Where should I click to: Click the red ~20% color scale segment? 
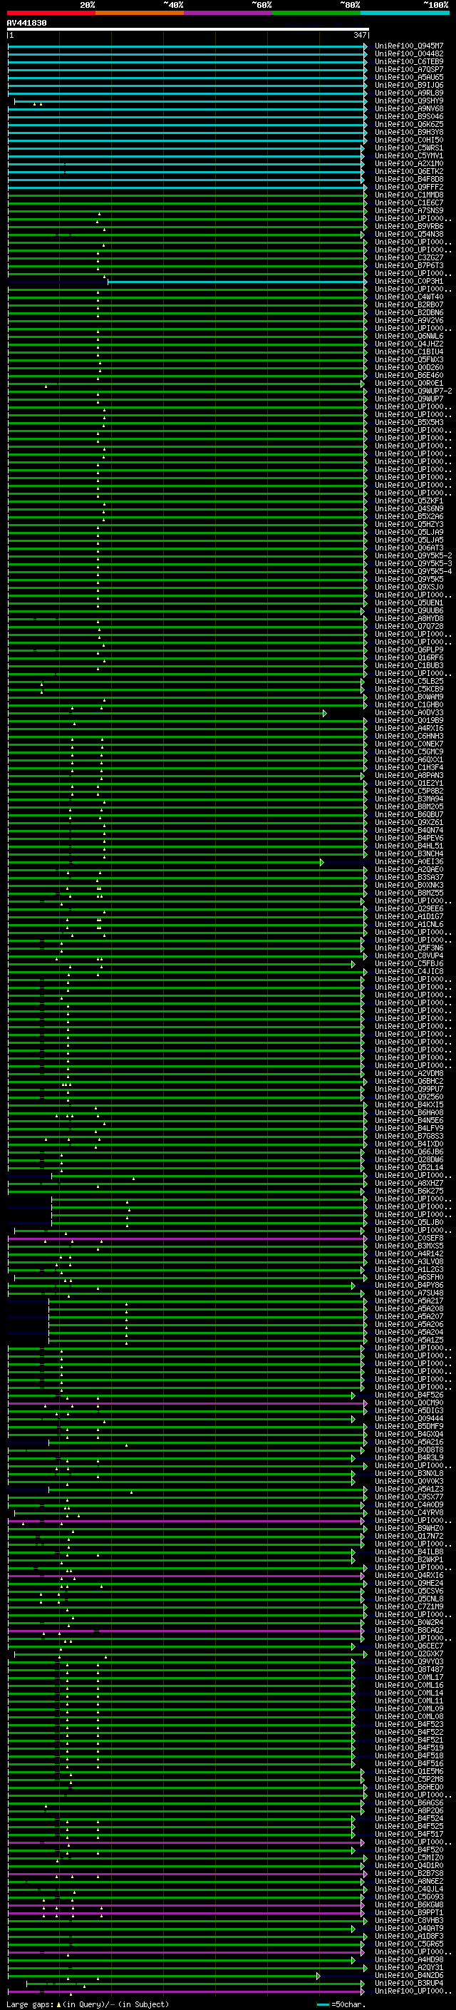51,14
